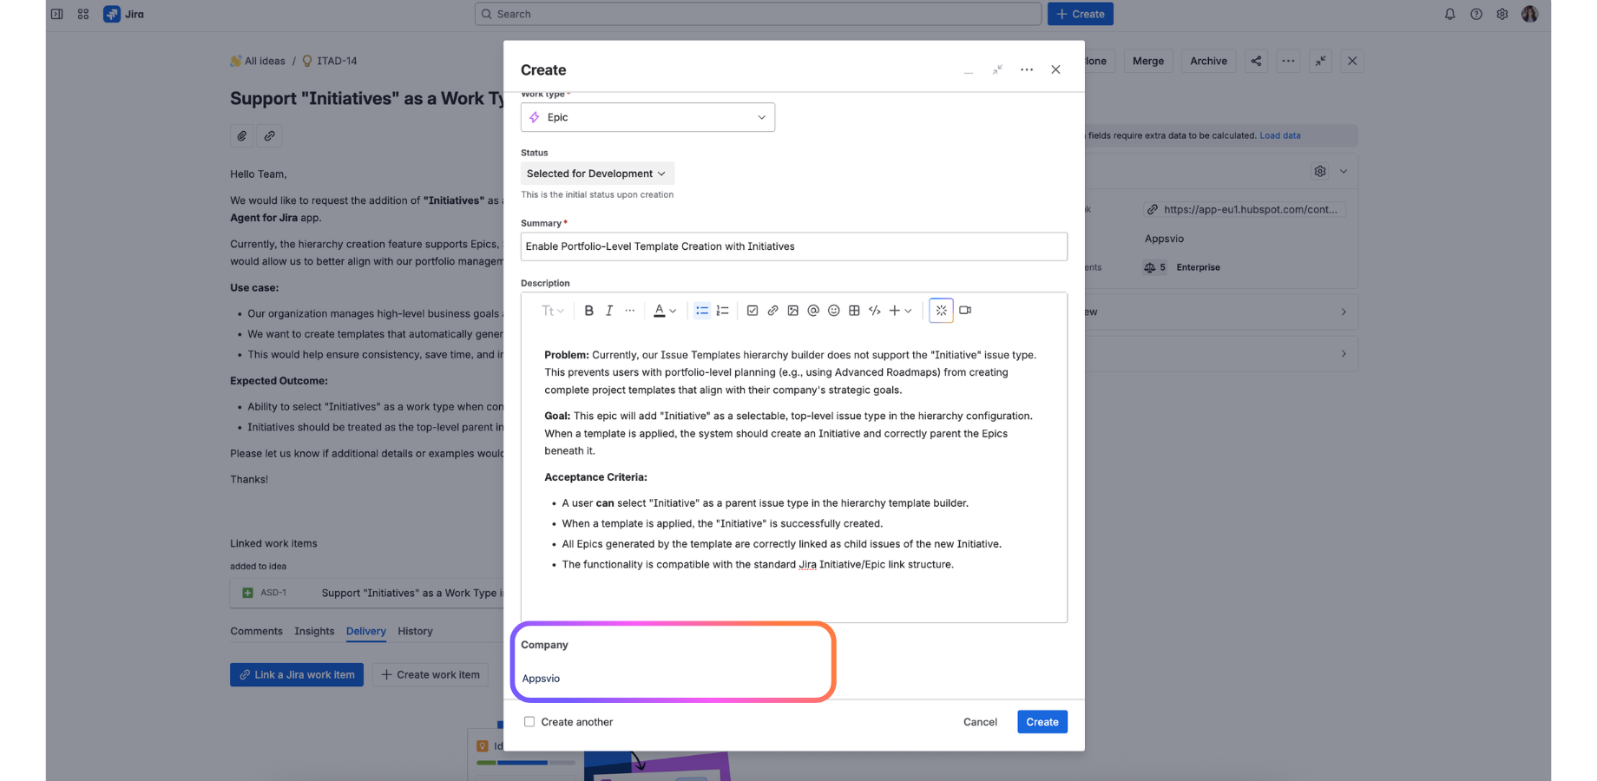The width and height of the screenshot is (1597, 781).
Task: Insert an @ mention
Action: point(813,311)
